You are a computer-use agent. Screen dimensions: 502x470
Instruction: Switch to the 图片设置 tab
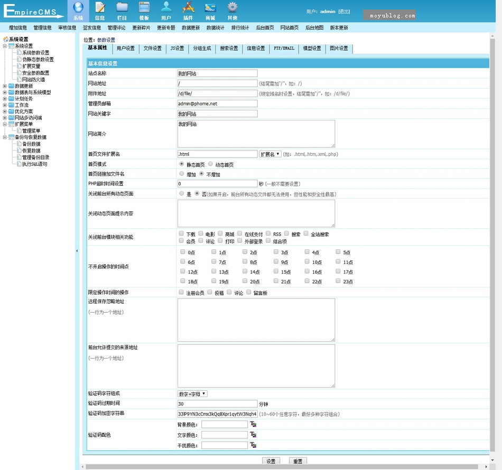click(339, 49)
